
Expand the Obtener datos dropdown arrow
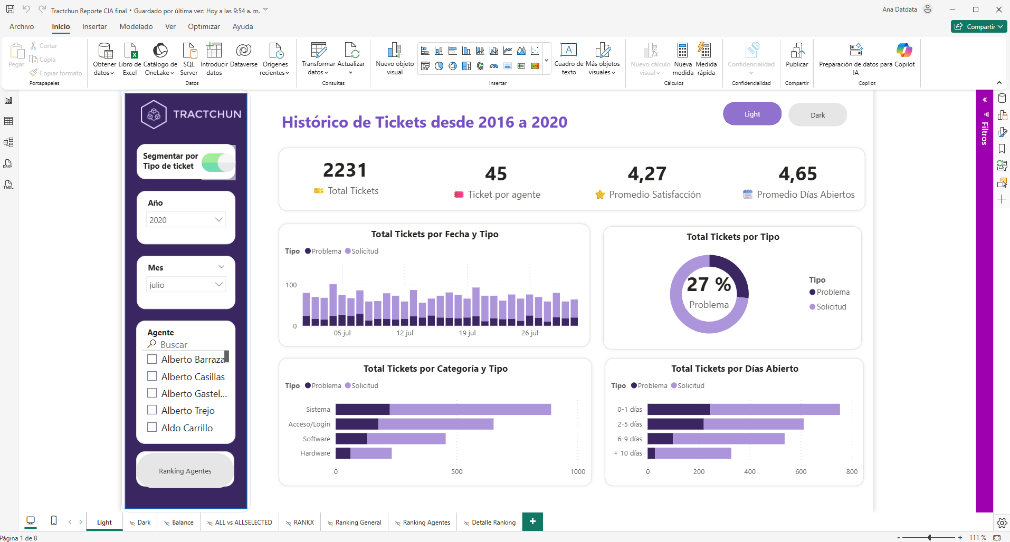[x=112, y=73]
